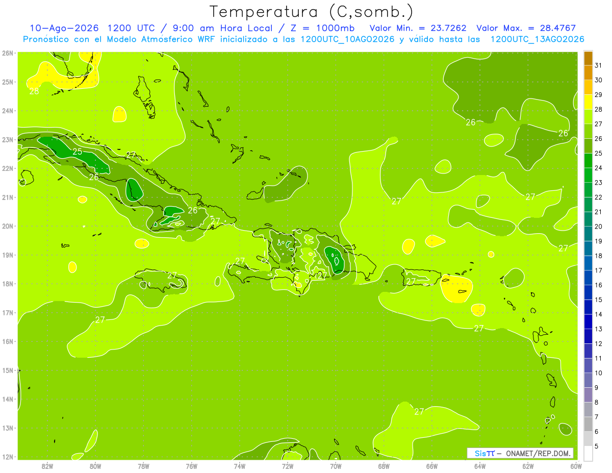Click the purple swatch between 9 and 10

pyautogui.click(x=588, y=380)
